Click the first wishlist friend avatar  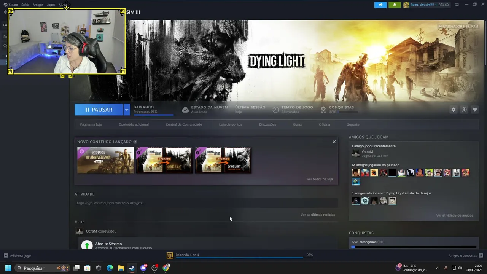[x=356, y=201]
